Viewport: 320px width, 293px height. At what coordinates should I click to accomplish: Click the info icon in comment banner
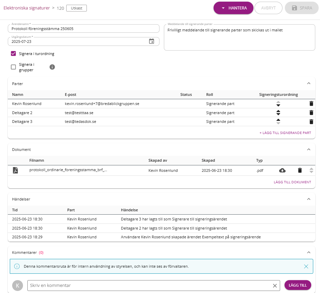click(x=17, y=266)
